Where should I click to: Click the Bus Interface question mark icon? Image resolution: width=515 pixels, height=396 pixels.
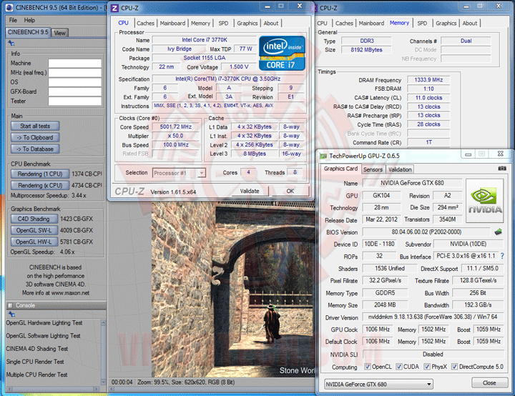(x=502, y=256)
